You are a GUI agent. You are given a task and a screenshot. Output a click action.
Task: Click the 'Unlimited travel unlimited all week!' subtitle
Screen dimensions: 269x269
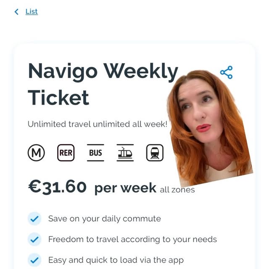point(98,124)
